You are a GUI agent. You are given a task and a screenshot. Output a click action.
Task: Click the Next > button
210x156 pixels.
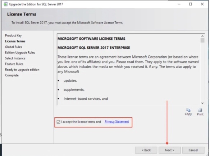170,150
